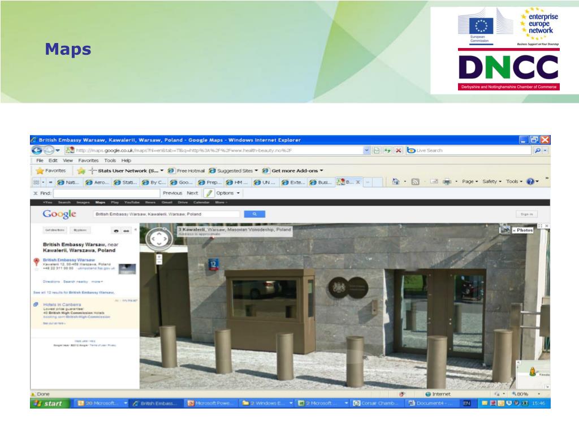The height and width of the screenshot is (434, 579).
Task: Open the Tools menu in menu bar
Action: (x=110, y=160)
